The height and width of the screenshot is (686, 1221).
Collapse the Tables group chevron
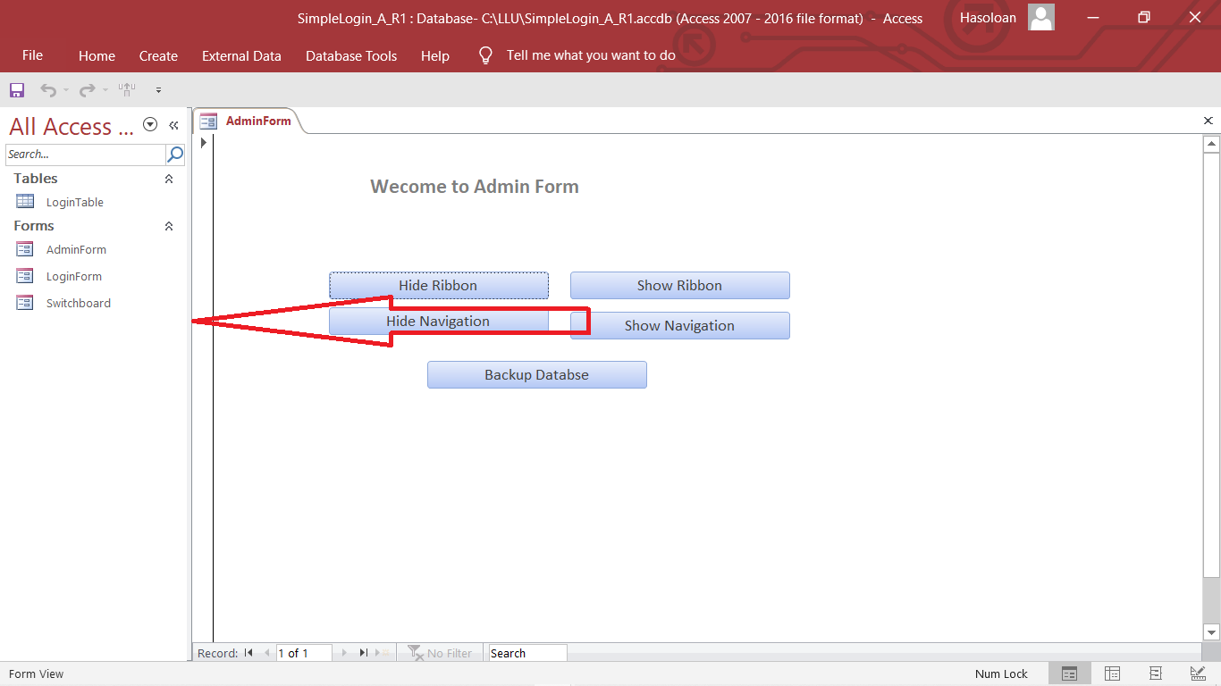pos(169,179)
